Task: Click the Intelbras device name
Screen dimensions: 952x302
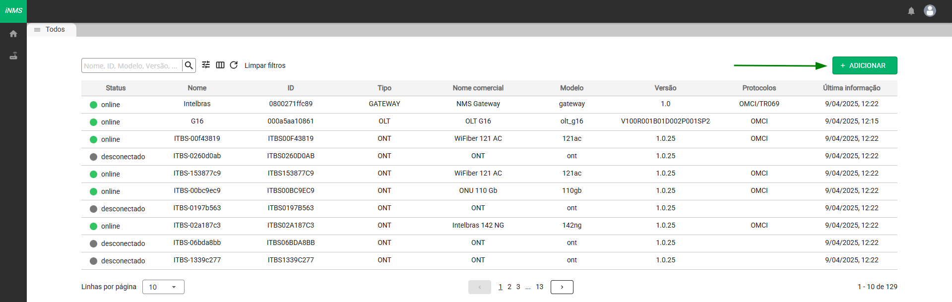Action: pos(197,104)
